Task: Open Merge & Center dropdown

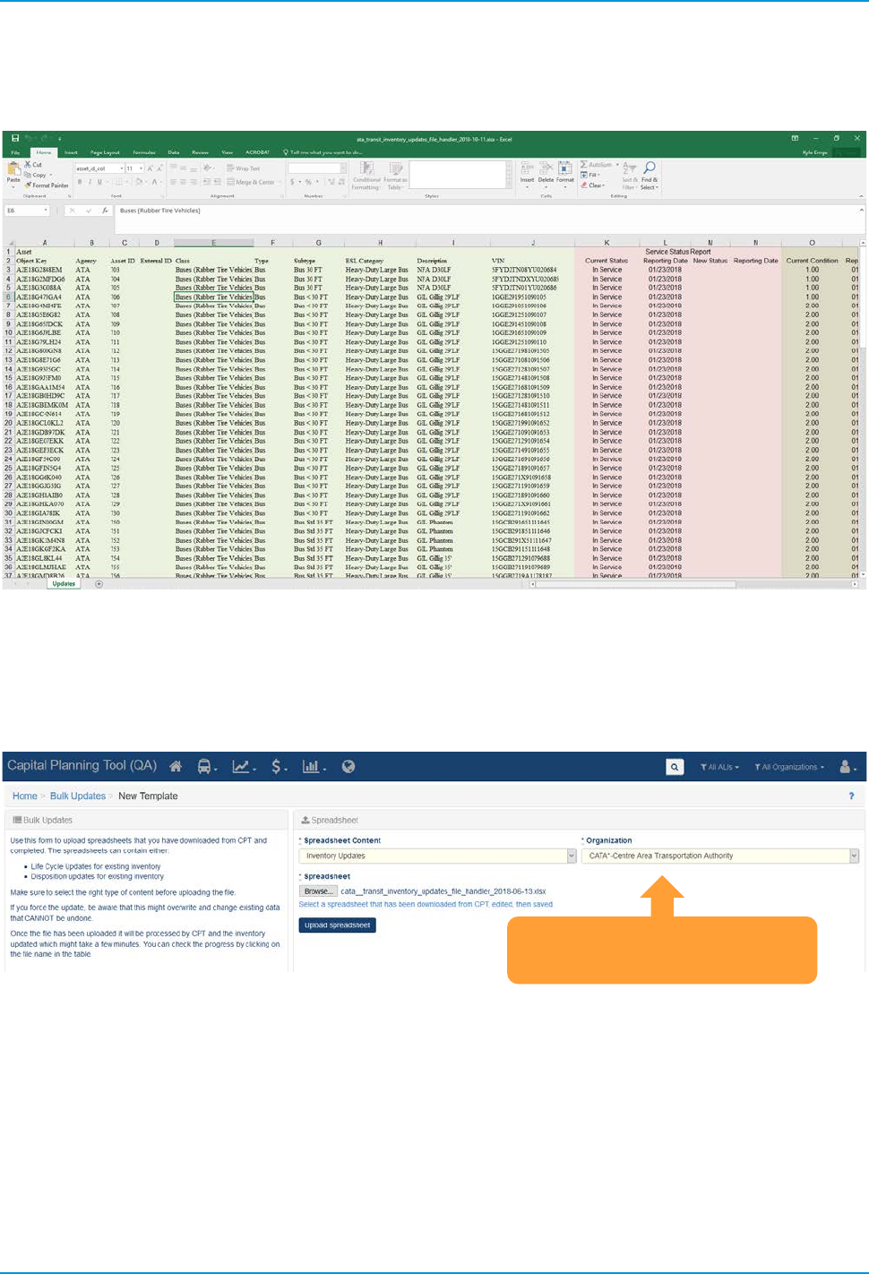Action: coord(254,182)
